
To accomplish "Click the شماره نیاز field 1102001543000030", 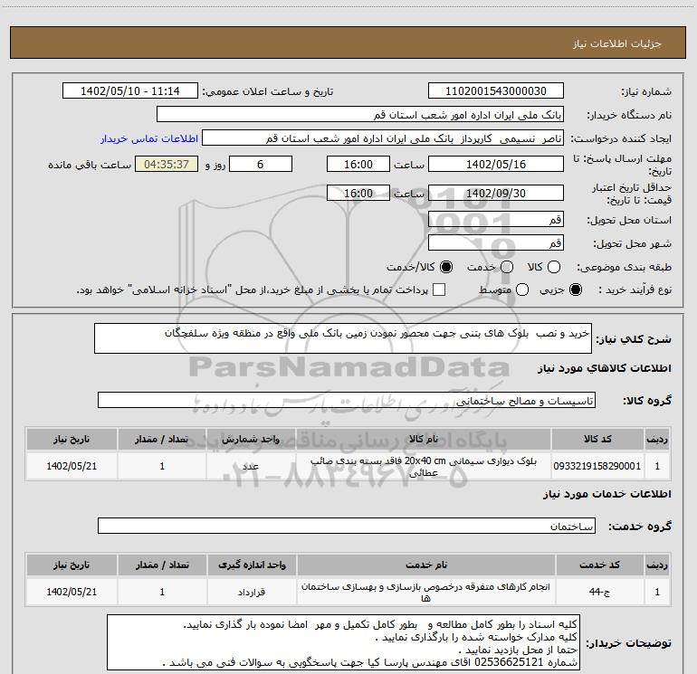I will point(496,91).
